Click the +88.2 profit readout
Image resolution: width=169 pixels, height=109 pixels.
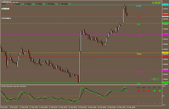point(155,79)
